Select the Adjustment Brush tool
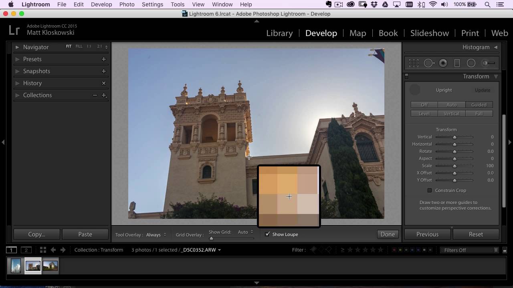This screenshot has height=288, width=513. tap(488, 63)
